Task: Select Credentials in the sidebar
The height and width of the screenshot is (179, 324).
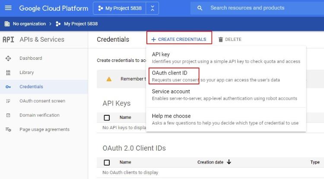Action: (44, 87)
